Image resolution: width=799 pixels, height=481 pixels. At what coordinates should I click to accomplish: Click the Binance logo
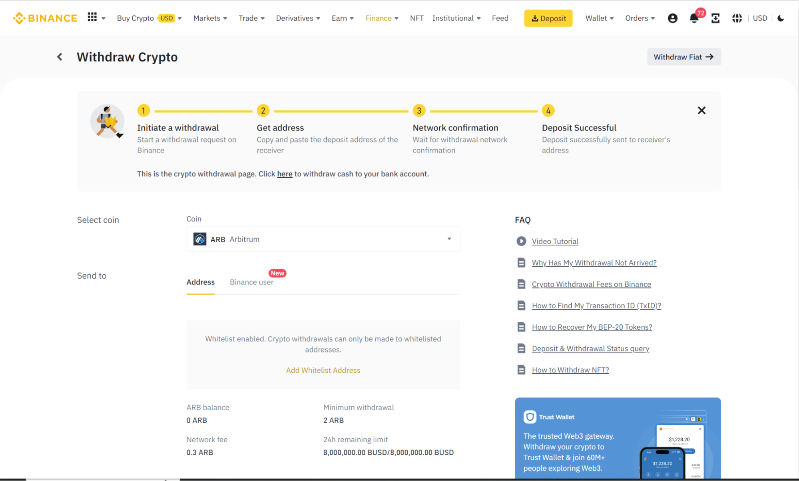45,18
